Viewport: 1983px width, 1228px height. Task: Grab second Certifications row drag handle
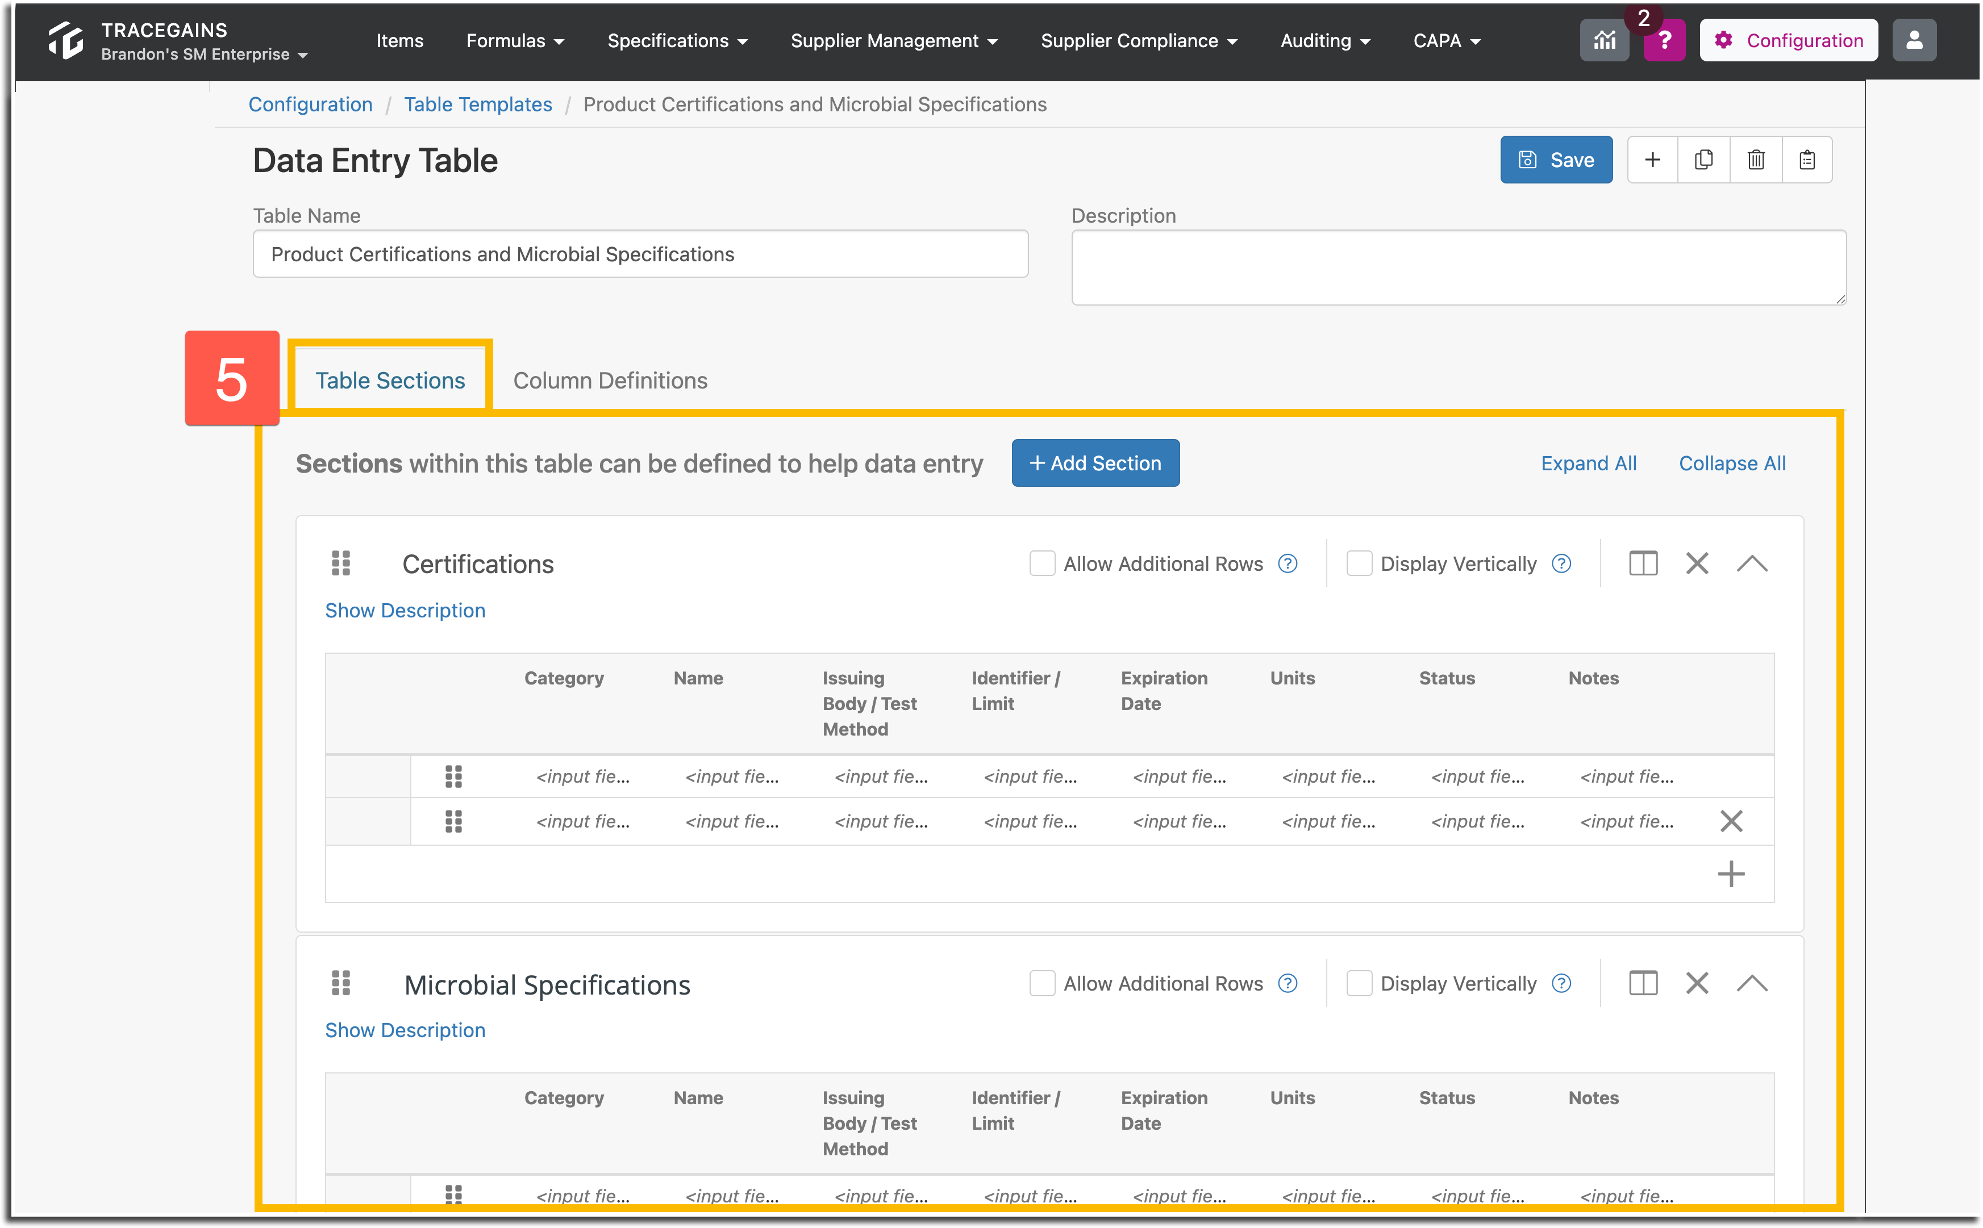coord(454,822)
